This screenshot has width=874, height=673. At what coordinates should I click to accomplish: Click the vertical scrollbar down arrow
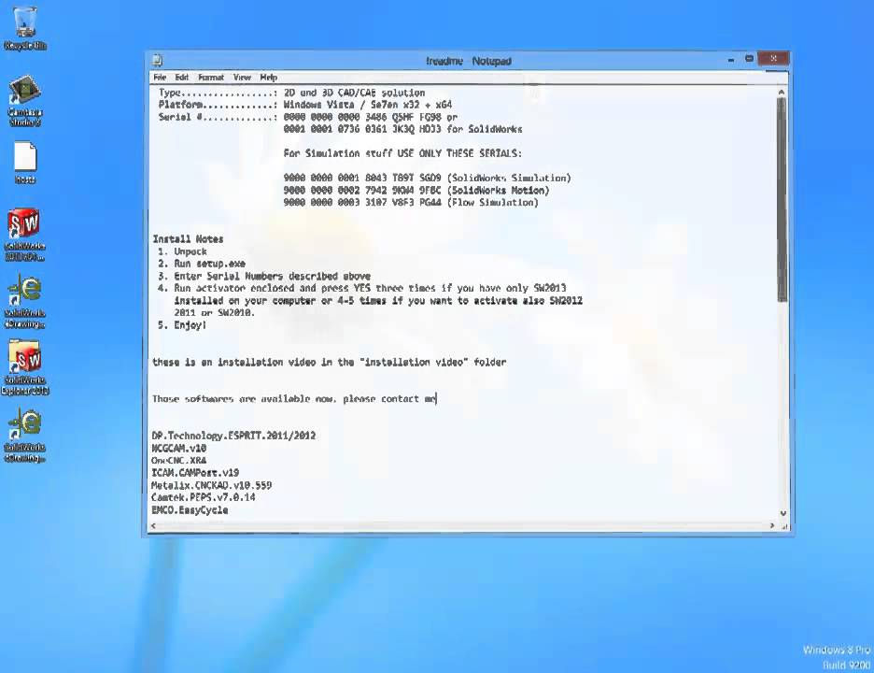point(782,513)
